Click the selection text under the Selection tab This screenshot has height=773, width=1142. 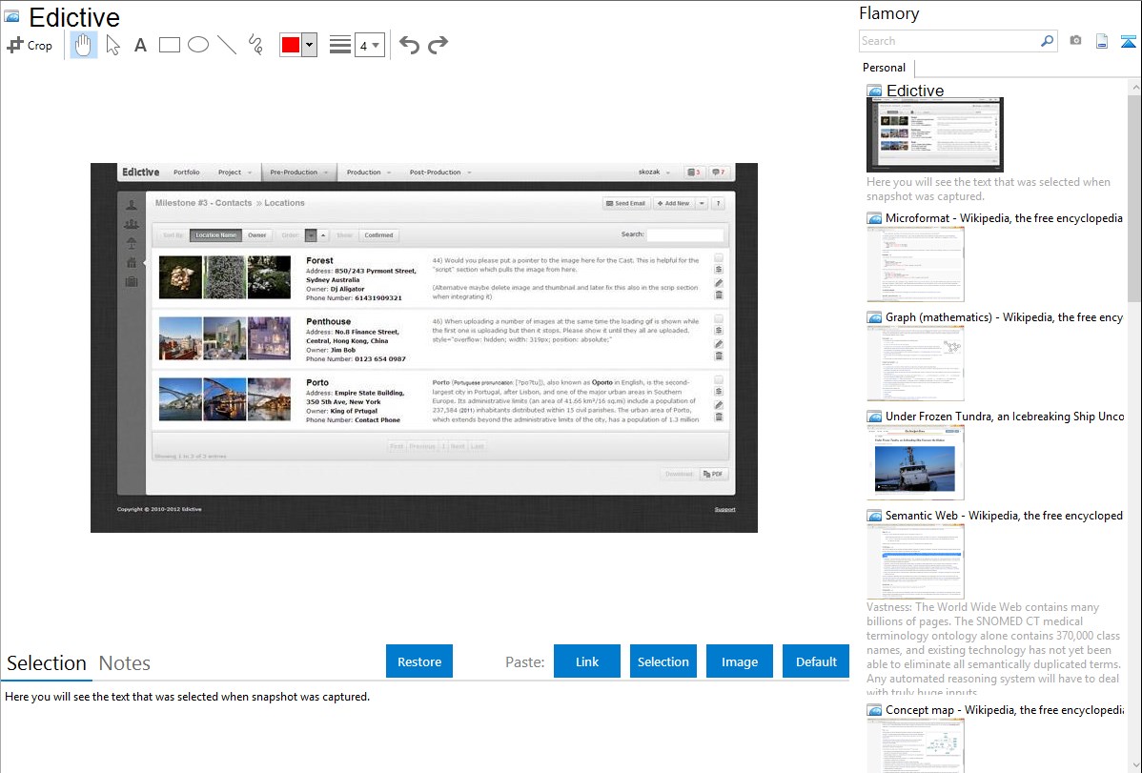click(187, 697)
